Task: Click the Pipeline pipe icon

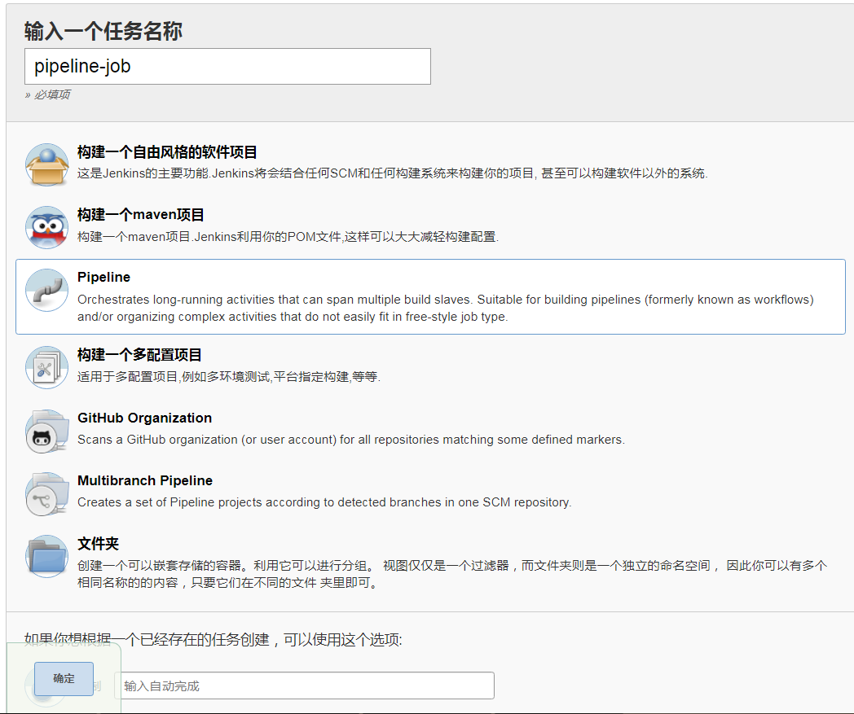Action: coord(46,290)
